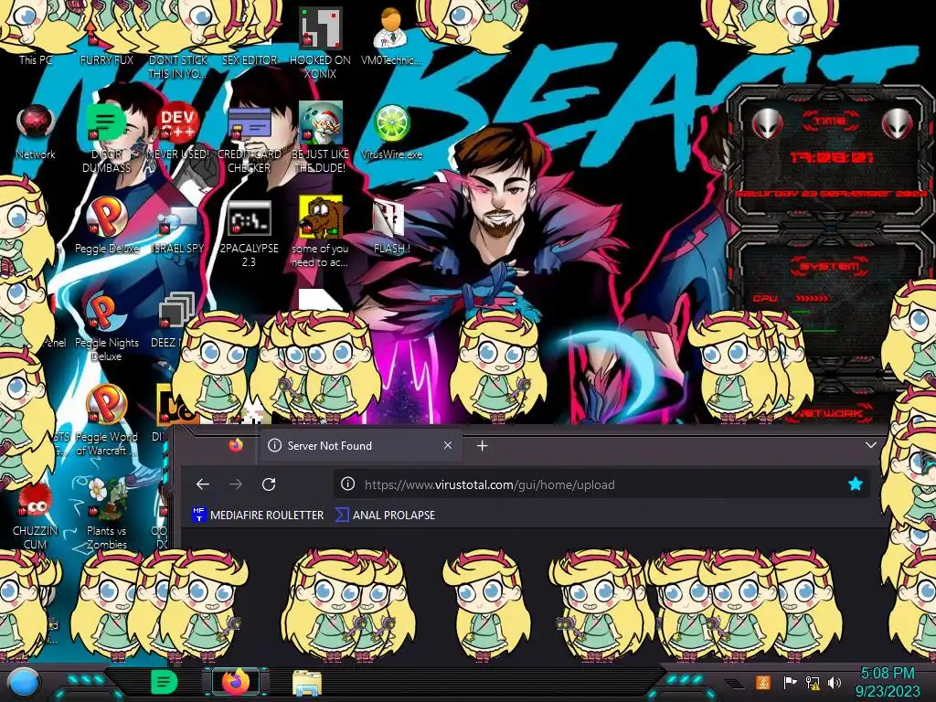This screenshot has height=702, width=936.
Task: Open the volume speaker tray icon
Action: [835, 682]
